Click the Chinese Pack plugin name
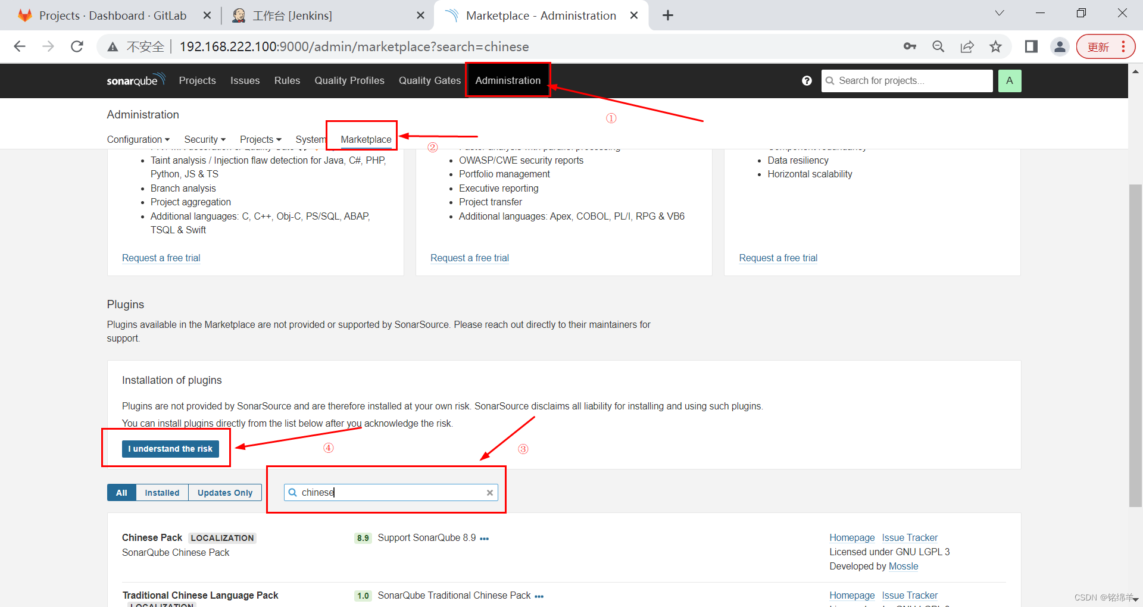The height and width of the screenshot is (607, 1143). click(x=152, y=537)
